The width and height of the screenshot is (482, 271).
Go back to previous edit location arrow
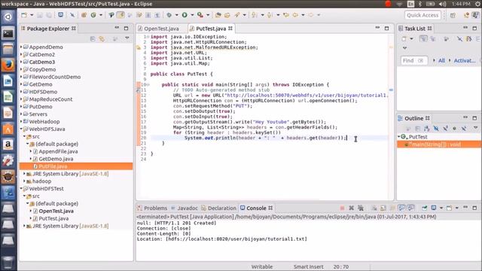click(286, 15)
